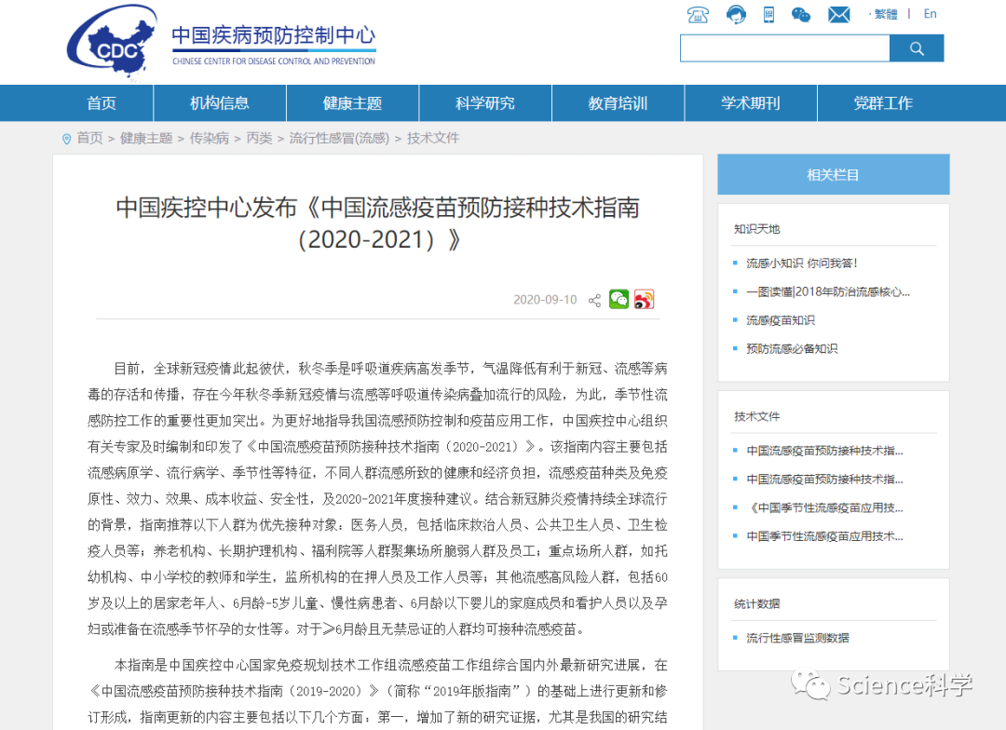Click 中国疾病预防控制中心 site name
The width and height of the screenshot is (1006, 730).
[x=273, y=36]
